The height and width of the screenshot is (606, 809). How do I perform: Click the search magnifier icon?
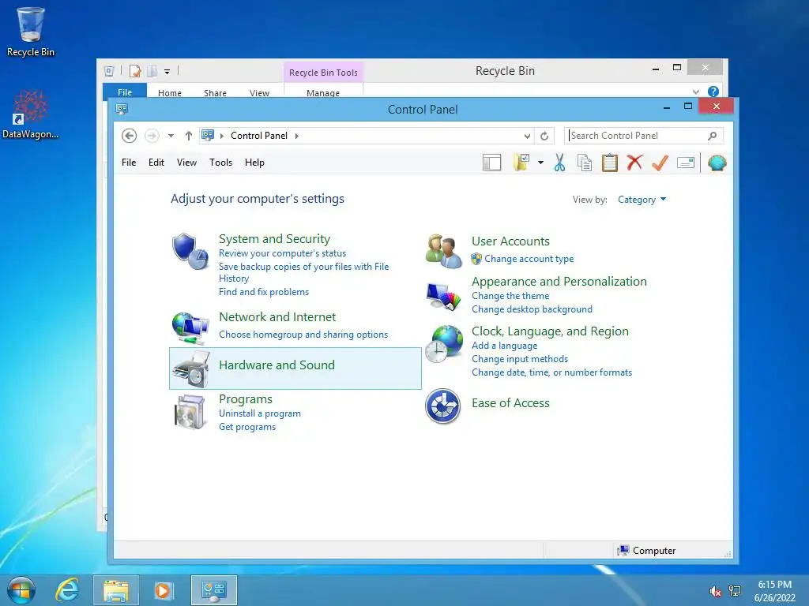point(712,136)
